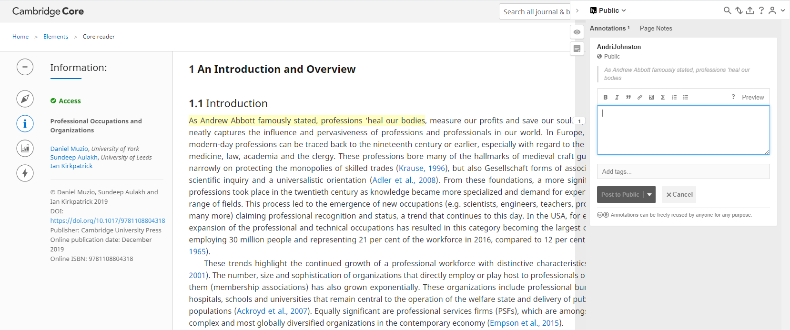Screen dimensions: 790x330
Task: Apply bold formatting in annotation editor
Action: [x=605, y=97]
